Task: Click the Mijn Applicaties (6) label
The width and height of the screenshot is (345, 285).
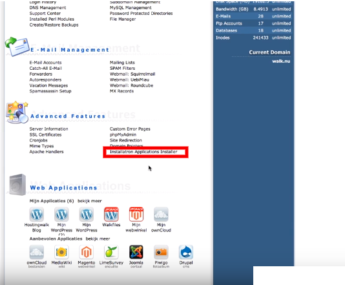Action: [52, 201]
